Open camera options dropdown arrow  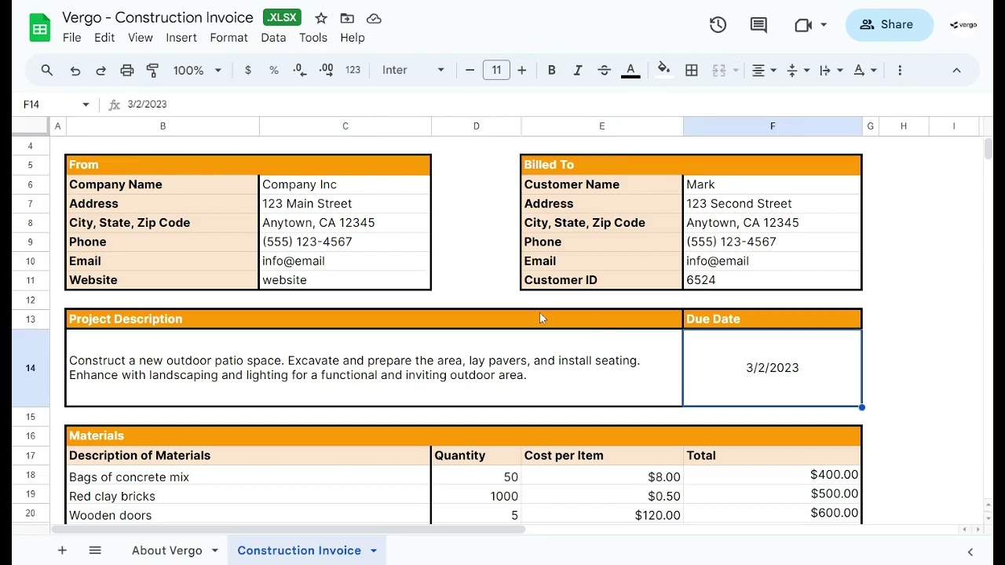click(x=824, y=25)
